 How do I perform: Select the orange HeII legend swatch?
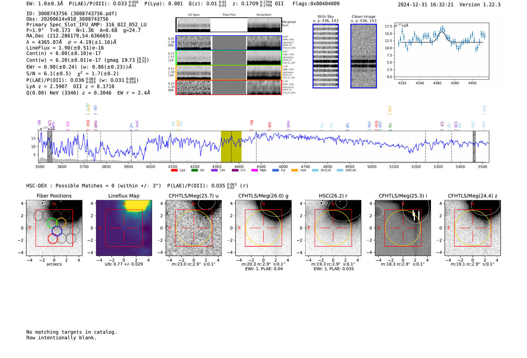[294, 170]
